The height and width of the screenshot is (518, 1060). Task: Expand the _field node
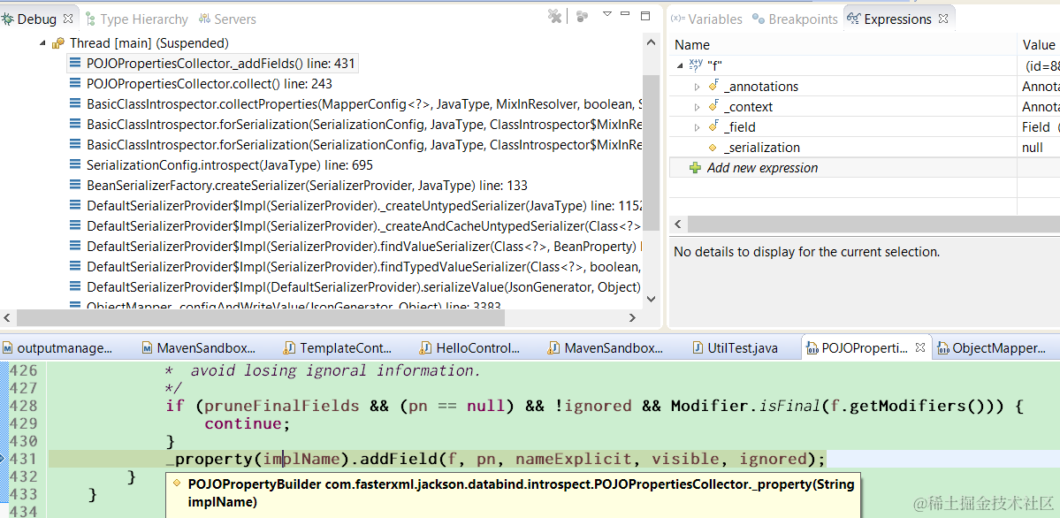pyautogui.click(x=698, y=127)
